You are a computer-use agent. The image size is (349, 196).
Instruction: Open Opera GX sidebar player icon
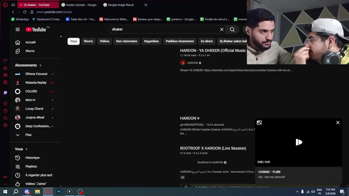click(5, 103)
